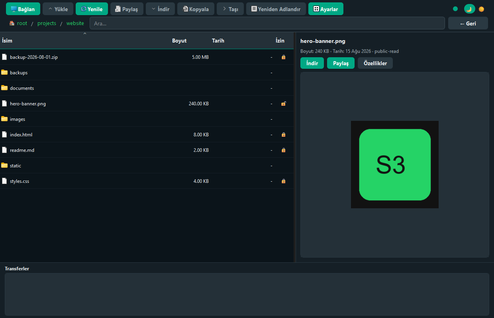Click İndir in the top toolbar
This screenshot has width=494, height=318.
(160, 9)
